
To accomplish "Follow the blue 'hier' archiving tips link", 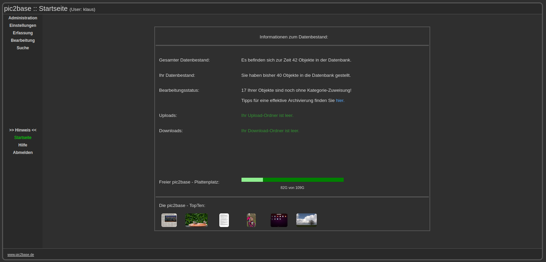I will click(x=340, y=101).
